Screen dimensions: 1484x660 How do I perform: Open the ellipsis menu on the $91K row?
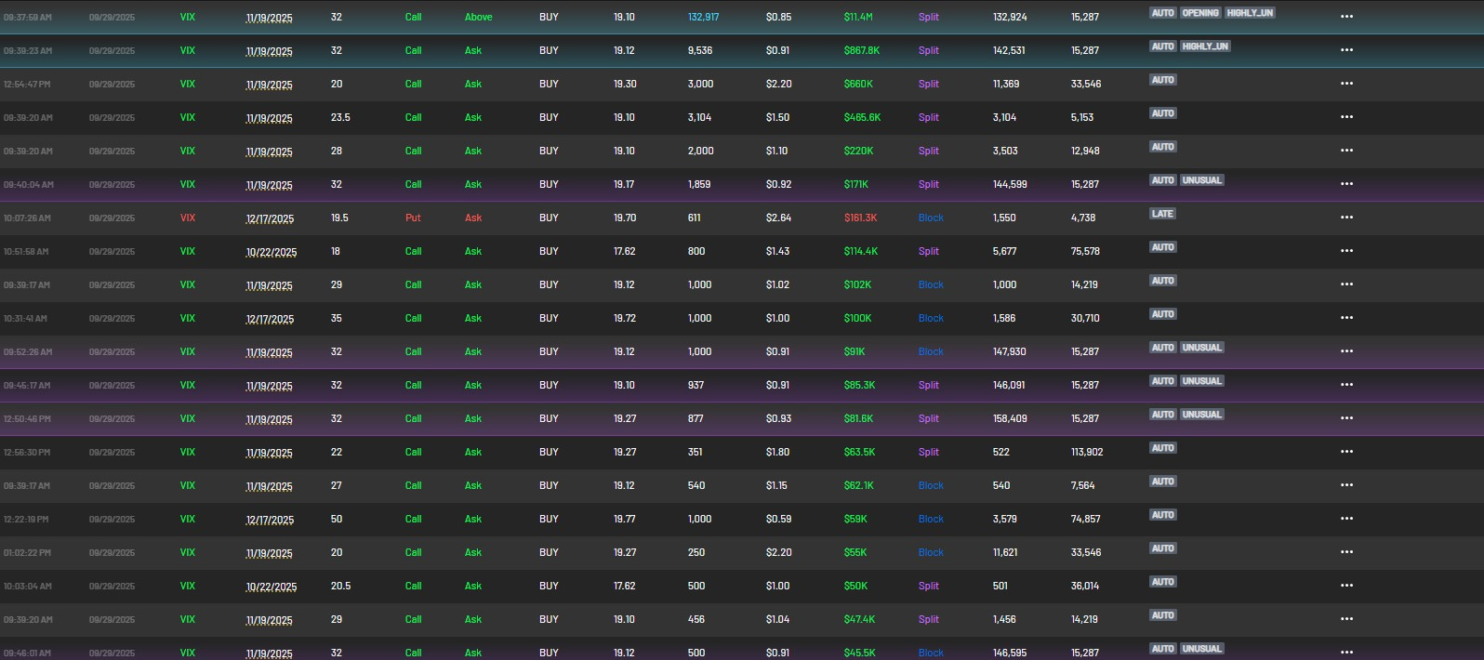pyautogui.click(x=1346, y=351)
